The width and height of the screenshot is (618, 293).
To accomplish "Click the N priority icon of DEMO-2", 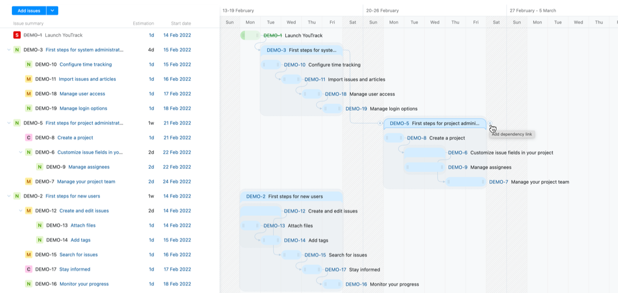I will [x=17, y=196].
